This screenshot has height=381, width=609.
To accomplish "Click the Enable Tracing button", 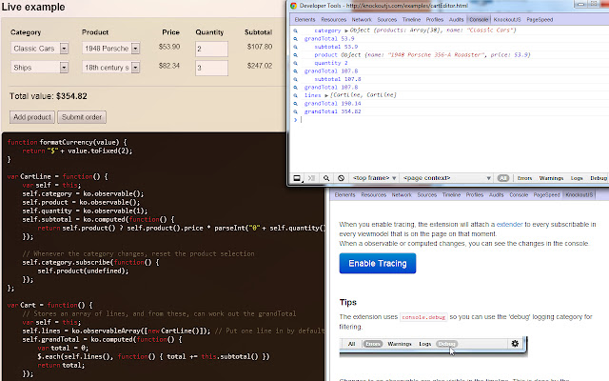I will pyautogui.click(x=376, y=263).
